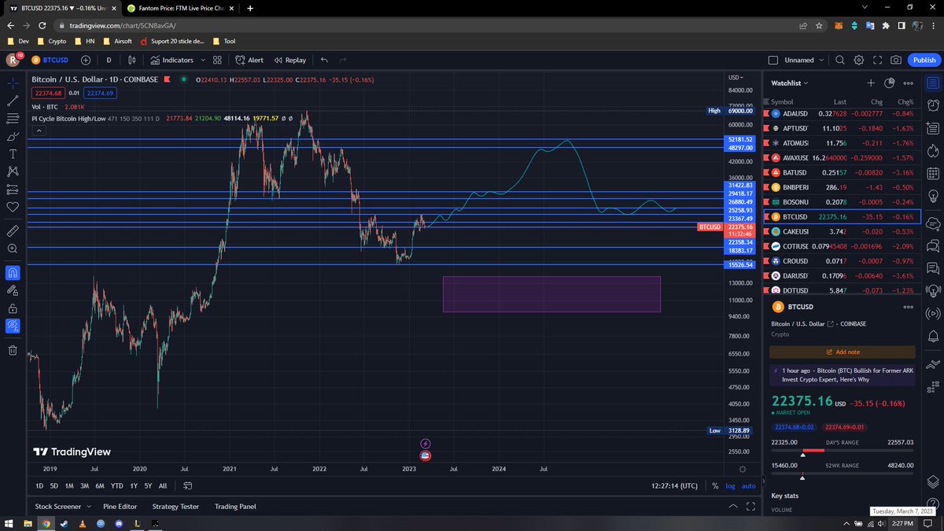
Task: Toggle the log scale
Action: point(730,486)
